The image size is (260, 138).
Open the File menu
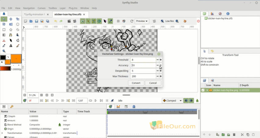coord(3,8)
